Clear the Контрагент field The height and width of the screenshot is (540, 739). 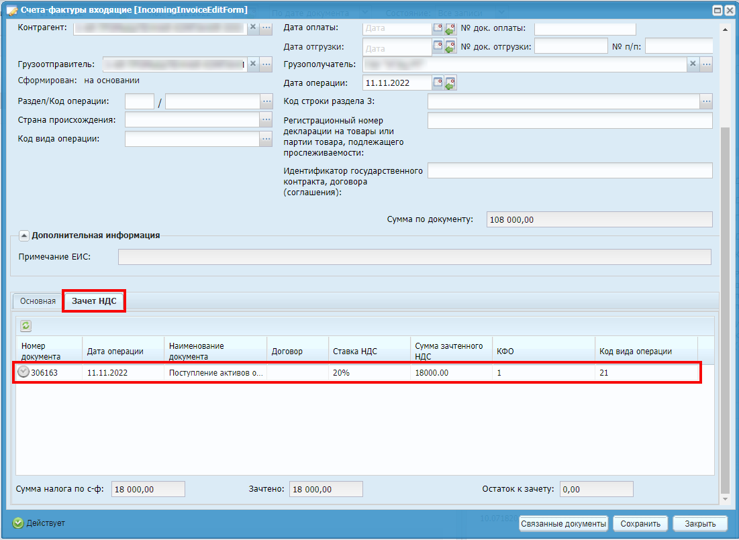[253, 28]
